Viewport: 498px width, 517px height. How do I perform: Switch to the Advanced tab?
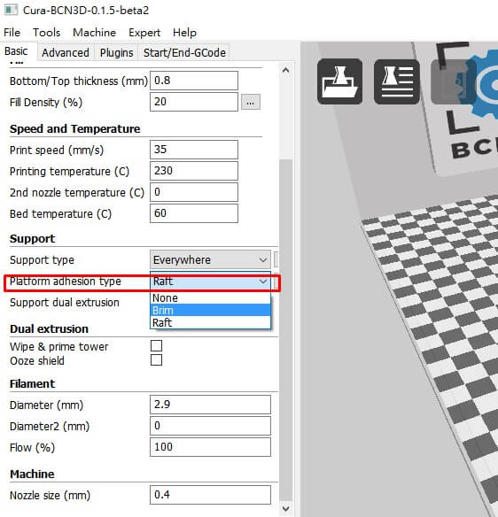tap(66, 53)
